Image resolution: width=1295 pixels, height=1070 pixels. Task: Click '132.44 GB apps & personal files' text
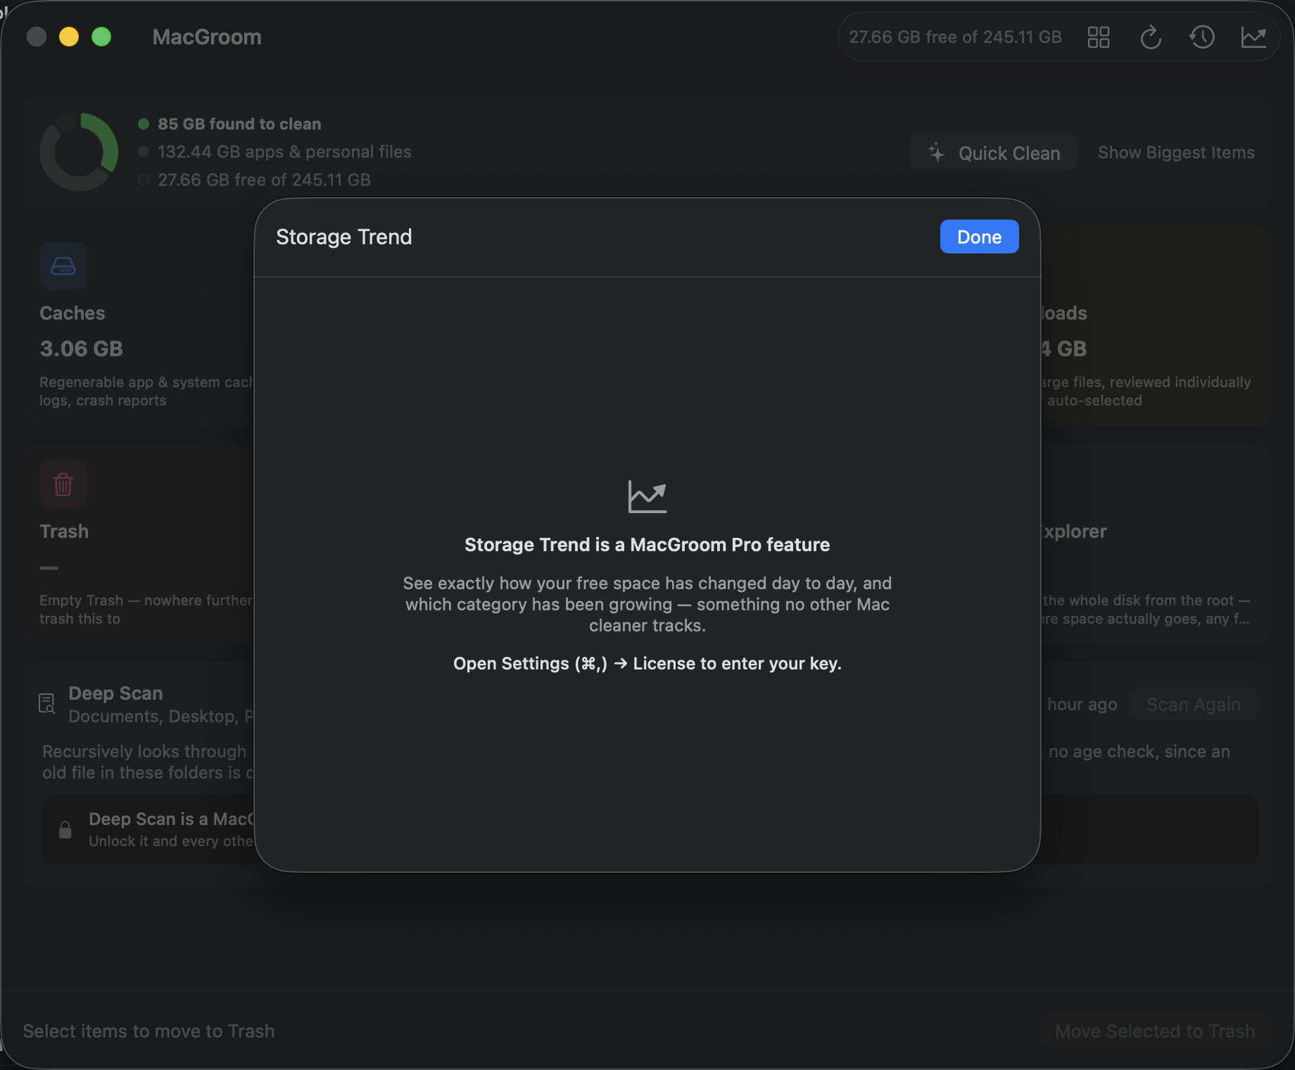click(284, 152)
